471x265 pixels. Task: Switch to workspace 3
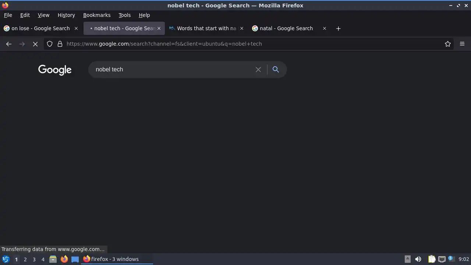pos(34,259)
